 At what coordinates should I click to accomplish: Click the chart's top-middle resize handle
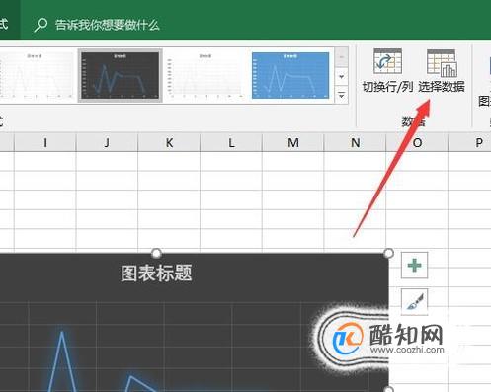click(156, 253)
